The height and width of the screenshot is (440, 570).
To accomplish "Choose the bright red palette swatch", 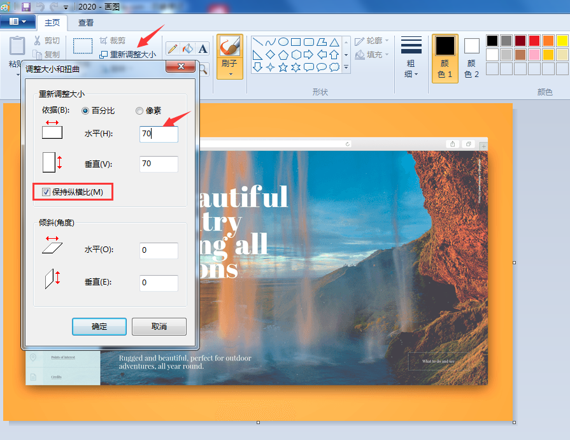I will [x=534, y=41].
